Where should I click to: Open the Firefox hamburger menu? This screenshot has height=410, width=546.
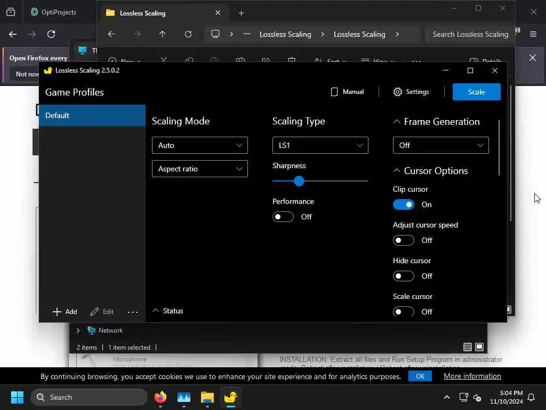point(533,34)
